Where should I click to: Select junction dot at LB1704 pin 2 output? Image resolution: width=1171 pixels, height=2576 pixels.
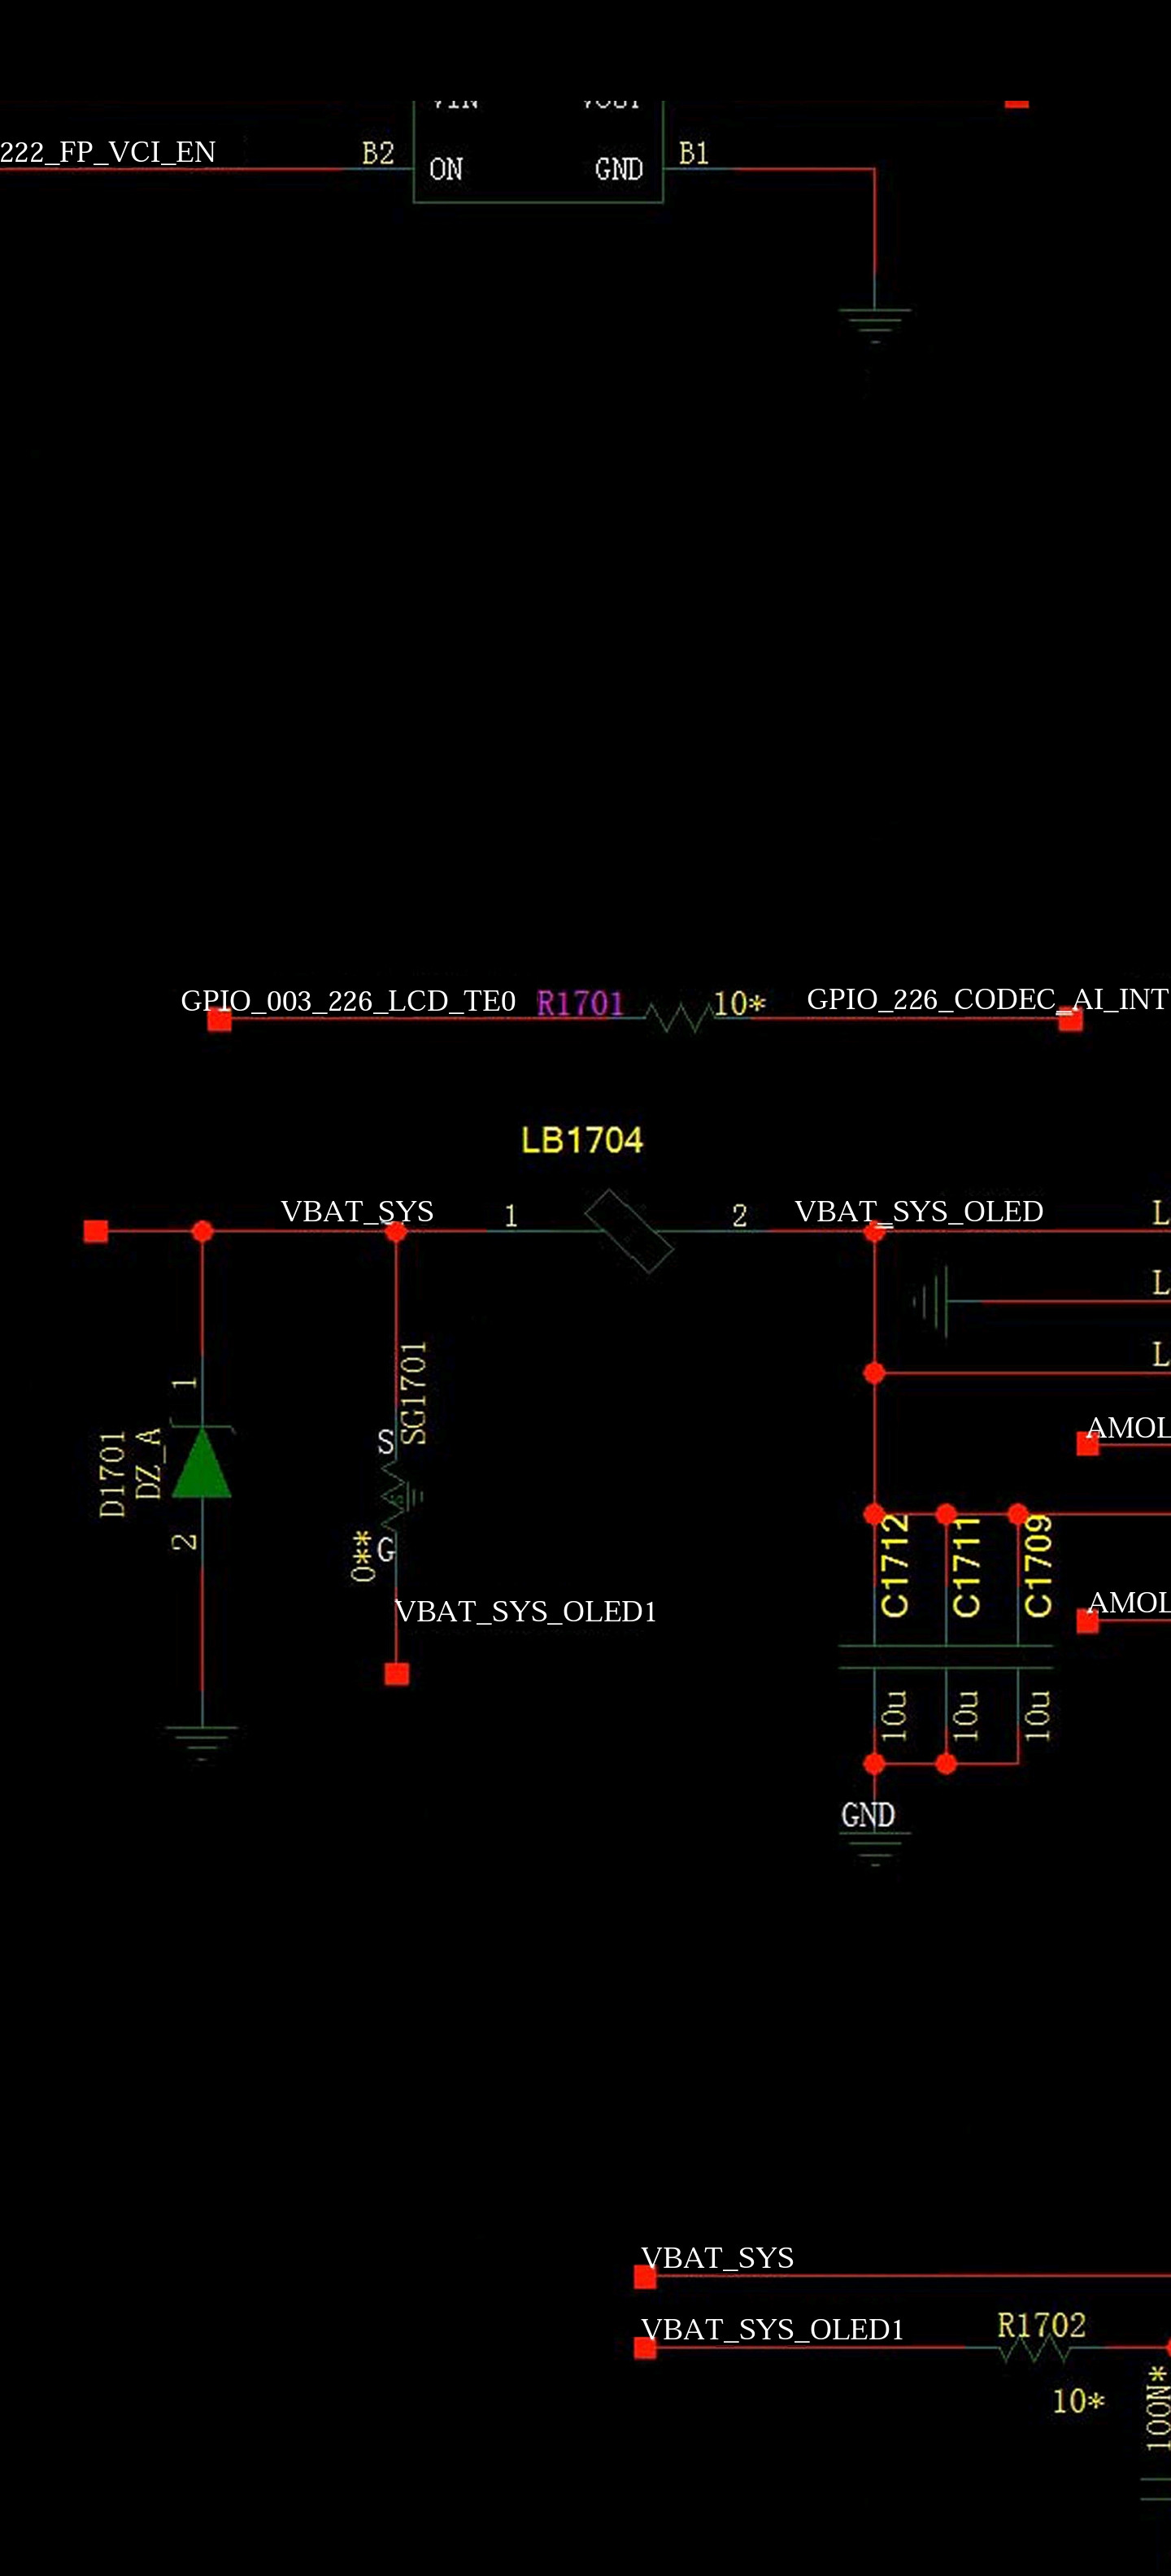pos(874,1231)
